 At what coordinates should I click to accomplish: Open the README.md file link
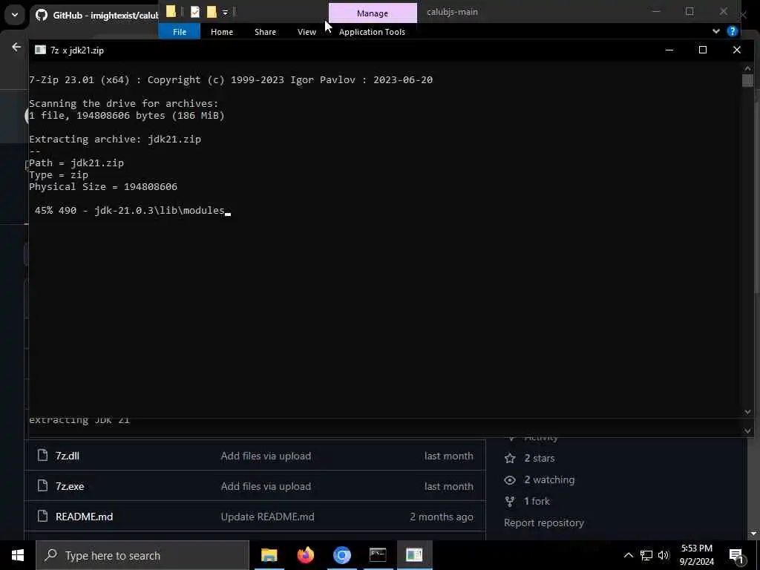coord(85,517)
